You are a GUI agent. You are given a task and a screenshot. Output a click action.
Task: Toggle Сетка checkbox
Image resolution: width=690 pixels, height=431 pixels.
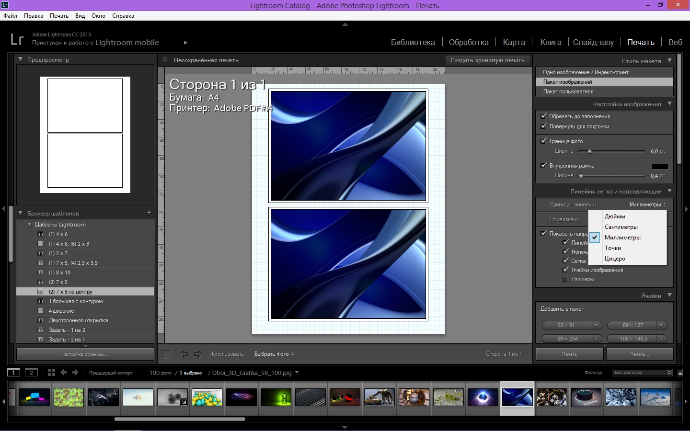click(565, 261)
